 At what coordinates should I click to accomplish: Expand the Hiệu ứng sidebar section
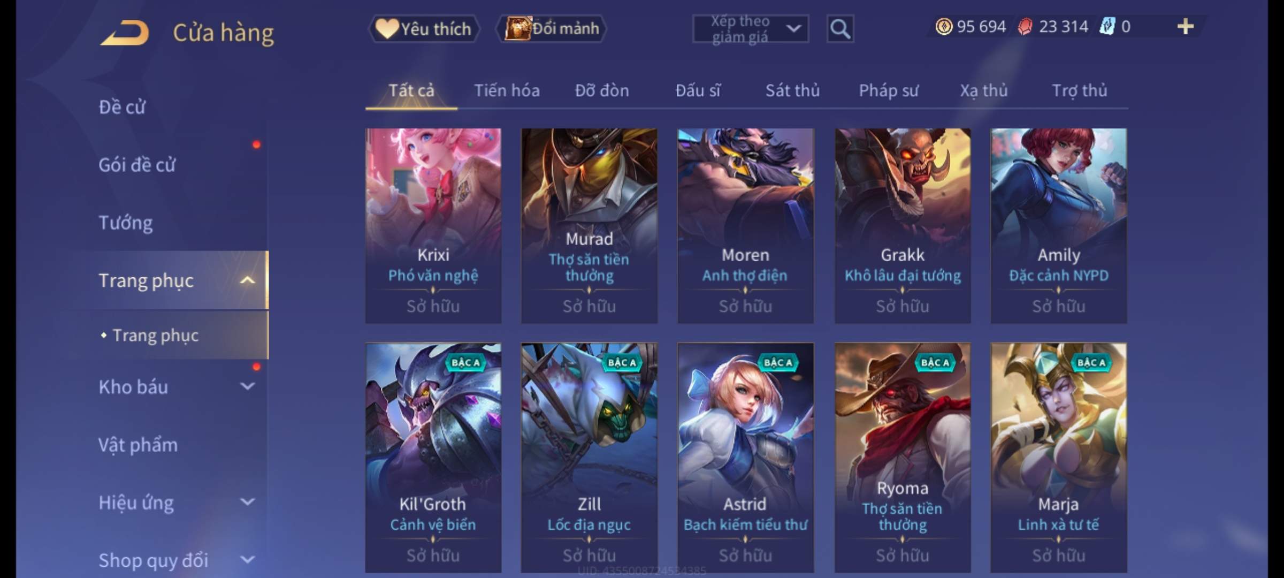point(247,502)
